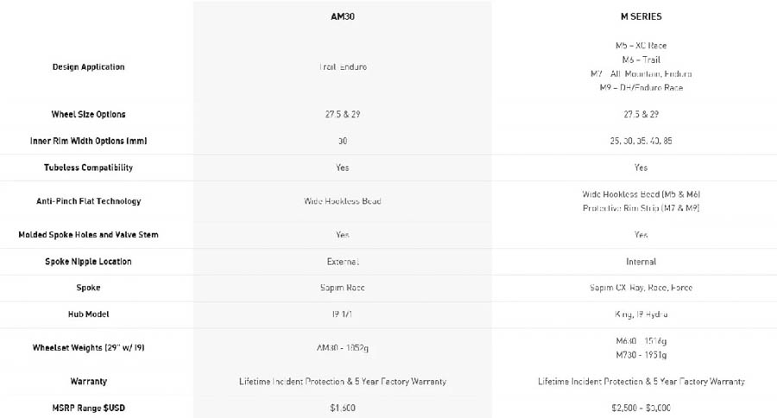This screenshot has height=418, width=777.
Task: Click the $1,600 price for AM30
Action: click(x=343, y=408)
